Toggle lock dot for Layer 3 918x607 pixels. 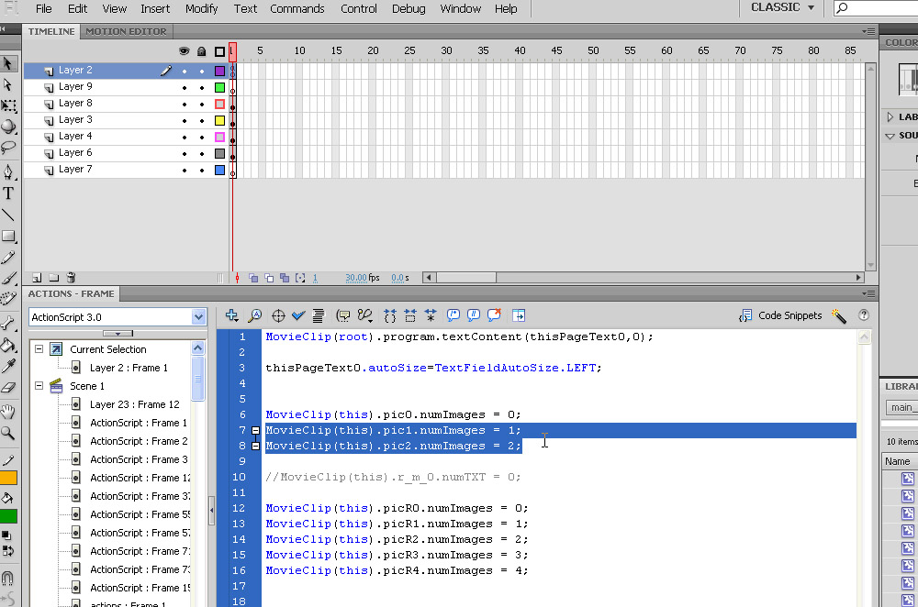point(201,120)
